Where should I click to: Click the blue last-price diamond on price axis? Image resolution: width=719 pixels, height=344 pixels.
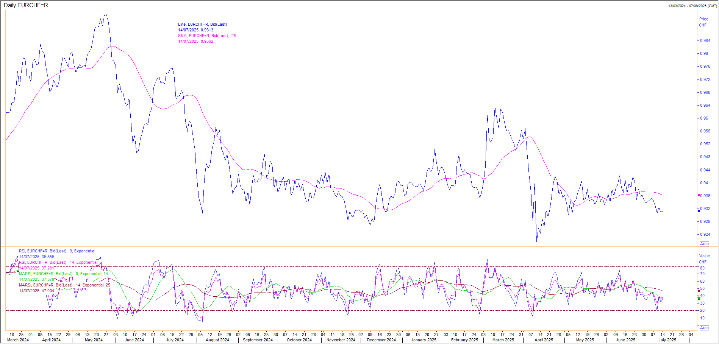699,211
